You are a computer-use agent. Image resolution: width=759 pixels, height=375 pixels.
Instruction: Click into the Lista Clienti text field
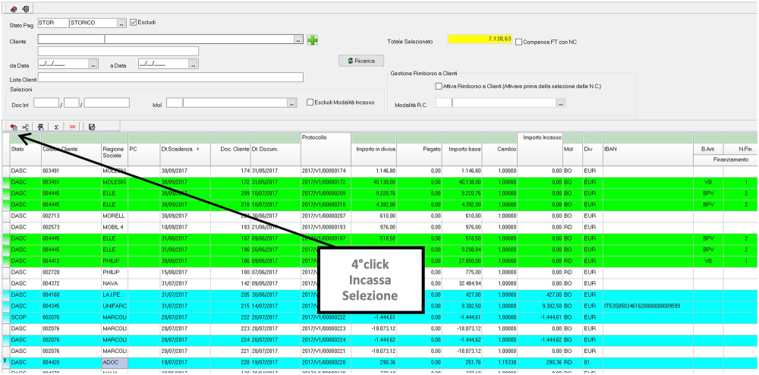tap(170, 77)
